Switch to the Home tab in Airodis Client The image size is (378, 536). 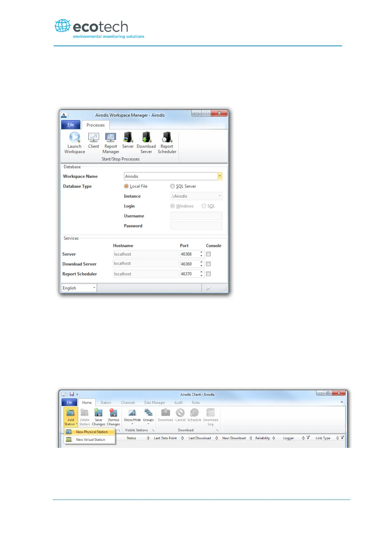pyautogui.click(x=87, y=403)
